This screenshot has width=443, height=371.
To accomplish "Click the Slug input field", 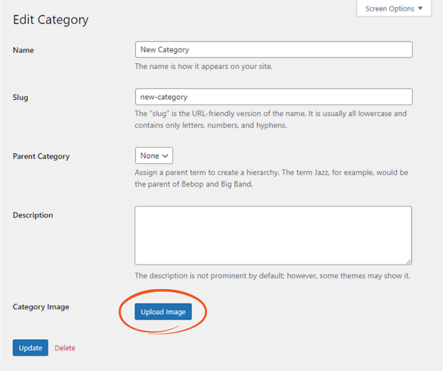I will (273, 97).
